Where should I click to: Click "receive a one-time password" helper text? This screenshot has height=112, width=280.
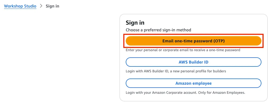click(220, 50)
